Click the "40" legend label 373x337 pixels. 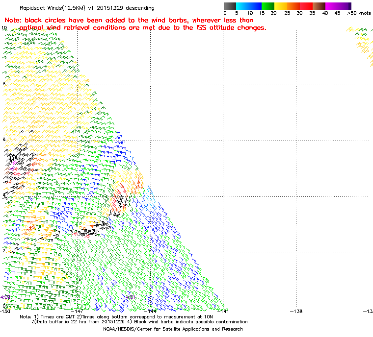pos(325,13)
